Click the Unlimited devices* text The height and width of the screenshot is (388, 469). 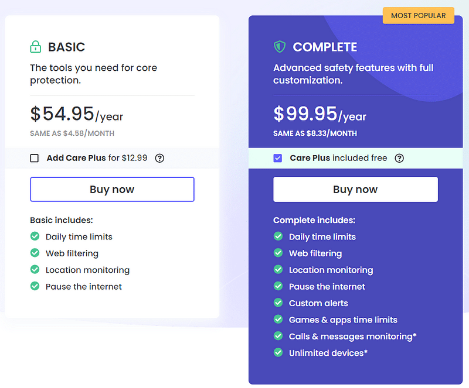(328, 353)
